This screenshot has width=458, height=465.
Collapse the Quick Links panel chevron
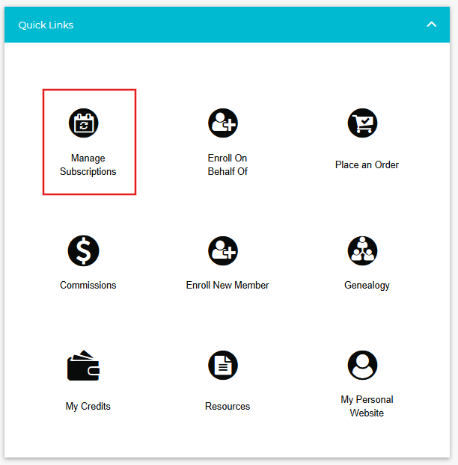[432, 25]
